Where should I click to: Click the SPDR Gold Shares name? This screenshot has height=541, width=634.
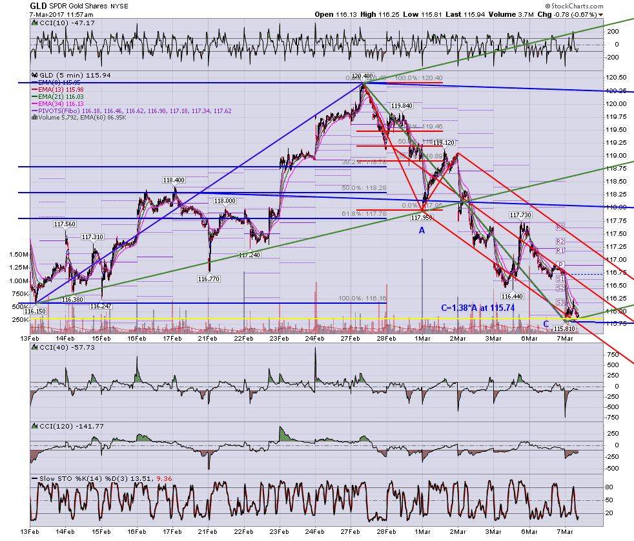click(78, 6)
